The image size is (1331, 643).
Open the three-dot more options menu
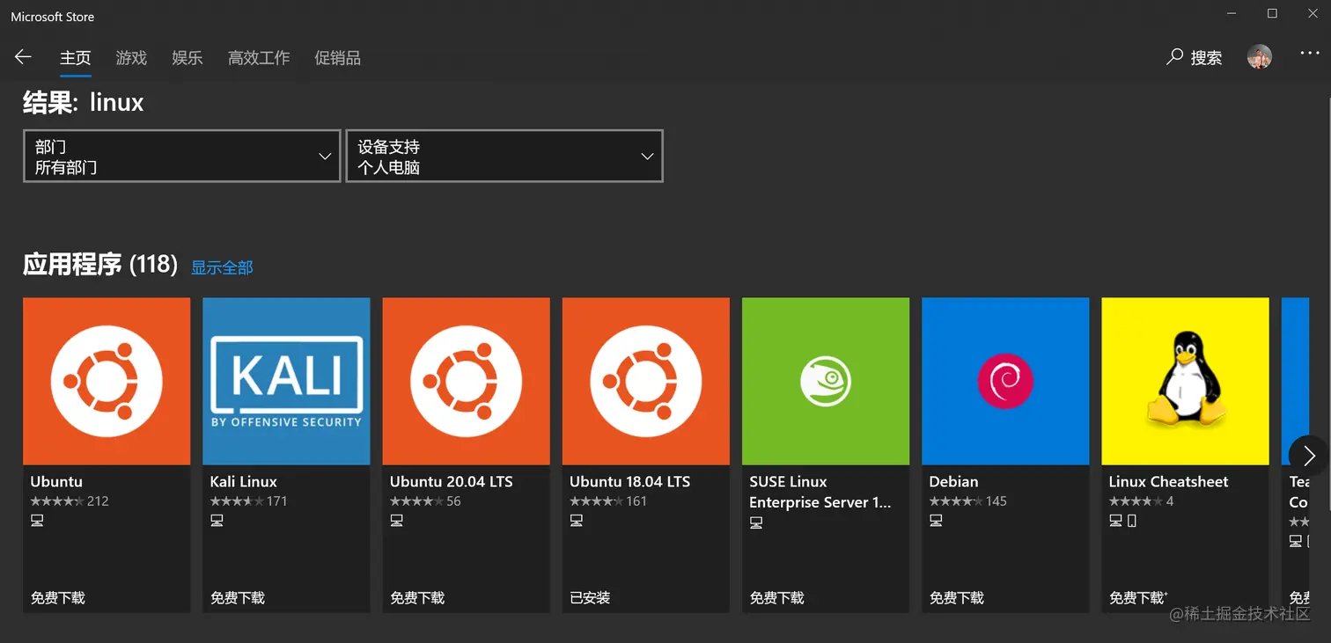[x=1310, y=55]
